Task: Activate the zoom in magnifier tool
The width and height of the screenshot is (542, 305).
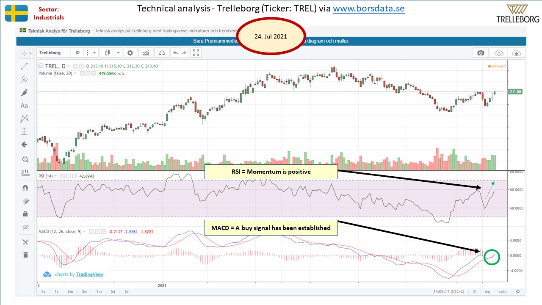Action: pos(25,160)
